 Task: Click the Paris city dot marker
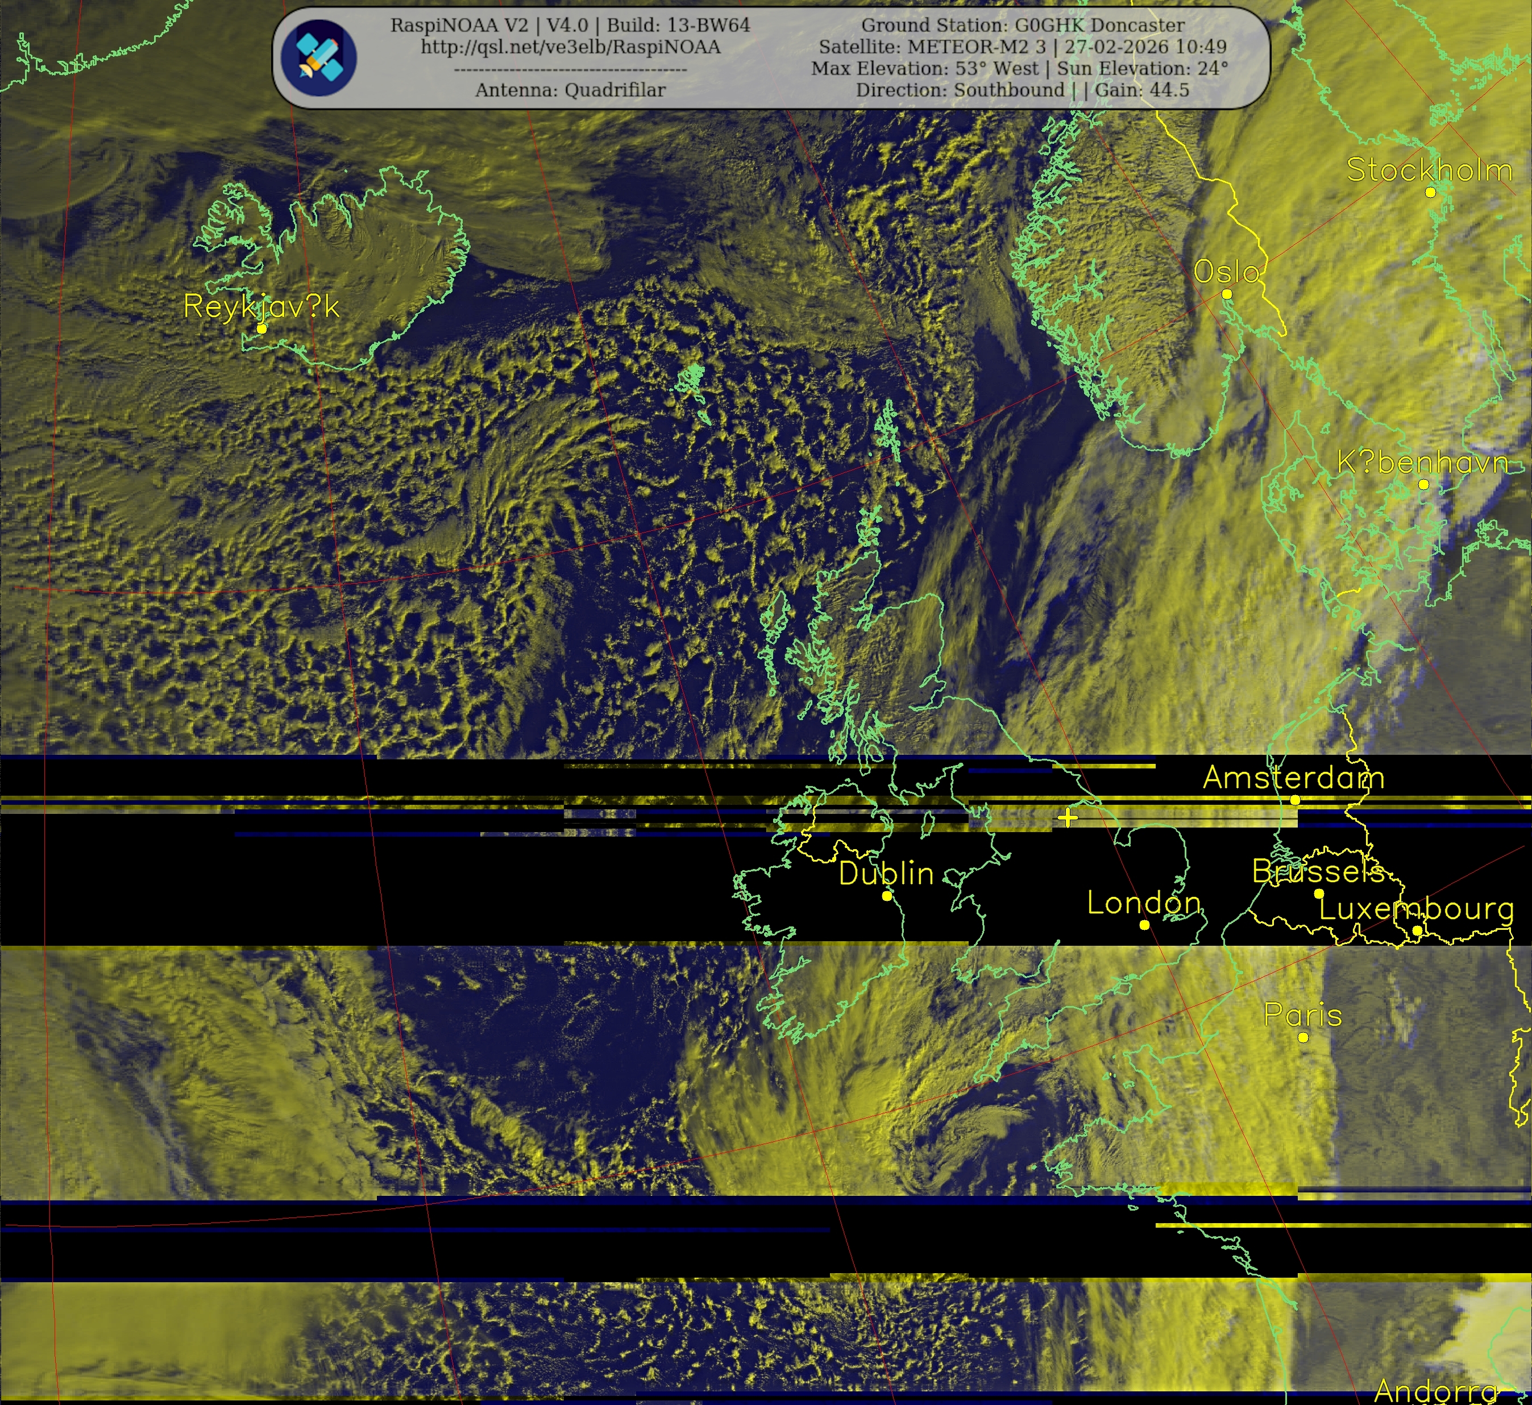pos(1303,1038)
